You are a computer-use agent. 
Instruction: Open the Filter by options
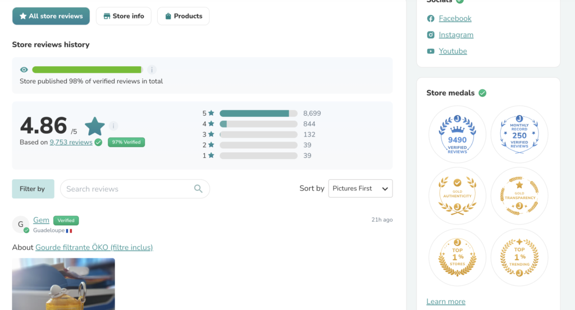click(x=33, y=189)
